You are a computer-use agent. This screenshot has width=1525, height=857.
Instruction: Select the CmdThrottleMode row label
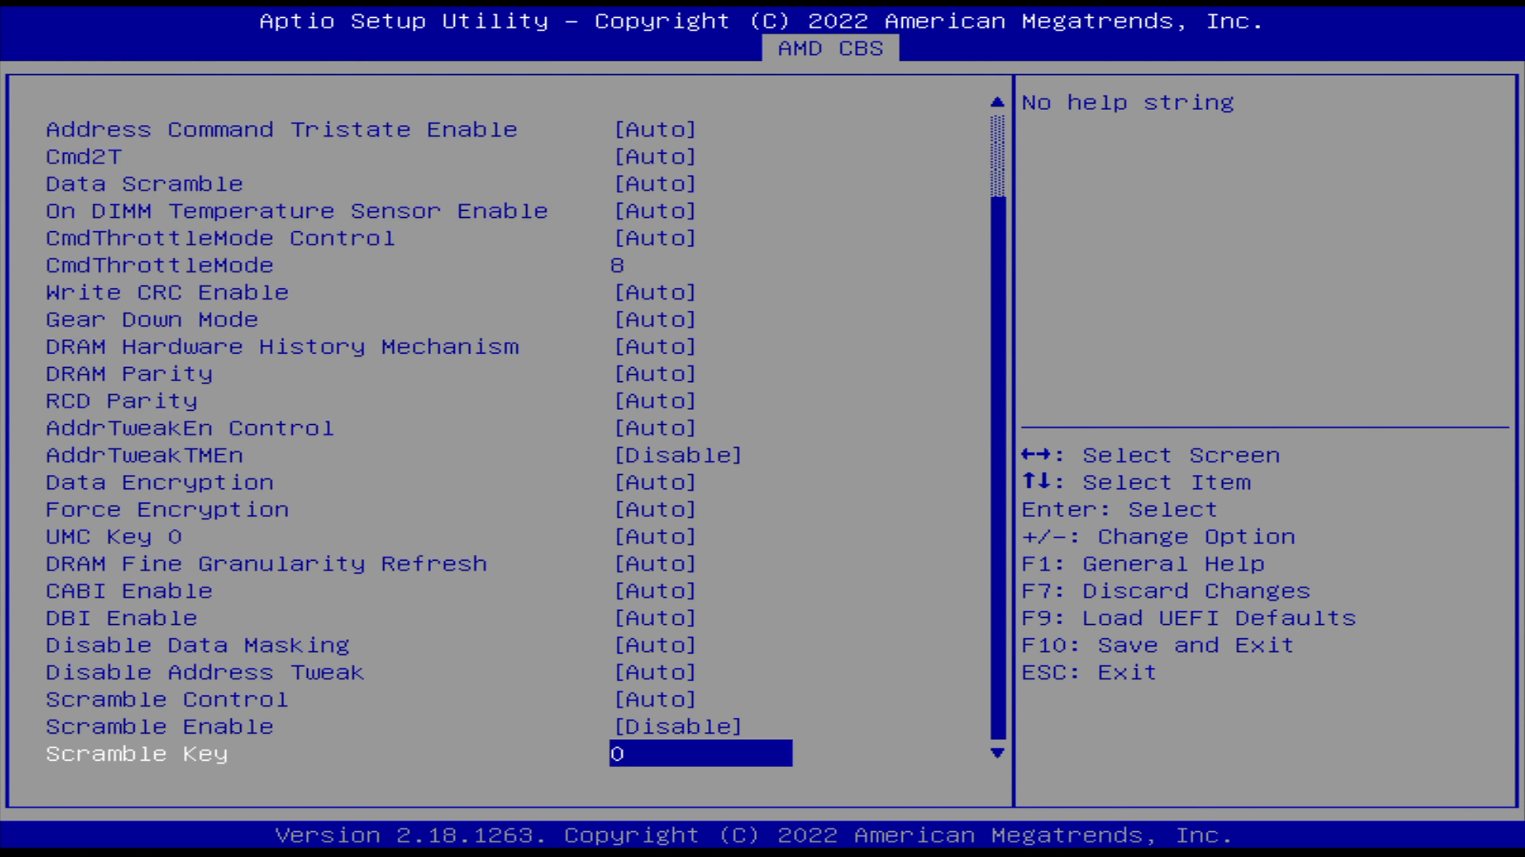pyautogui.click(x=160, y=265)
